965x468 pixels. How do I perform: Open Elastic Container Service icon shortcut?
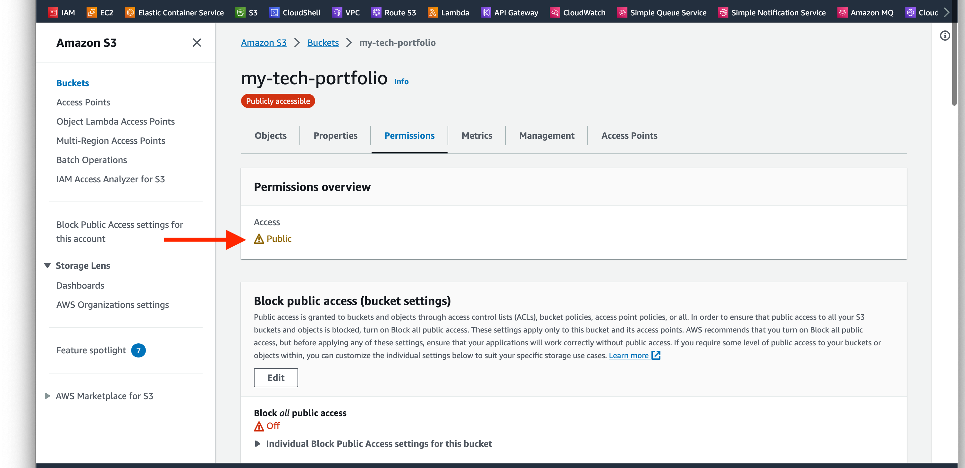point(130,12)
